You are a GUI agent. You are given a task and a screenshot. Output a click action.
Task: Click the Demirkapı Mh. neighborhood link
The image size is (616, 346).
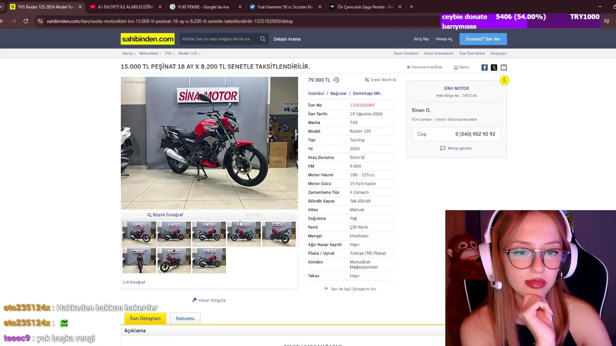coord(367,93)
